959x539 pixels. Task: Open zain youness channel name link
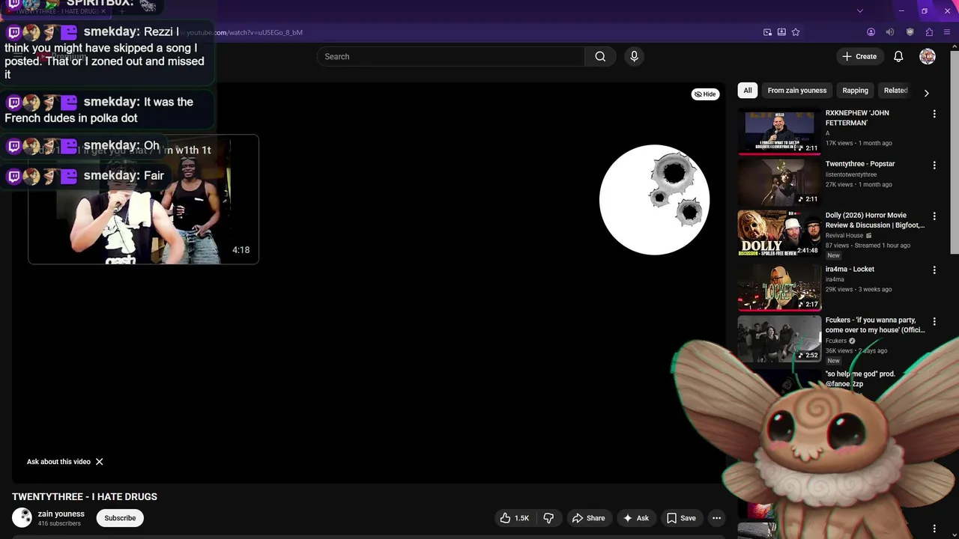[x=61, y=514]
